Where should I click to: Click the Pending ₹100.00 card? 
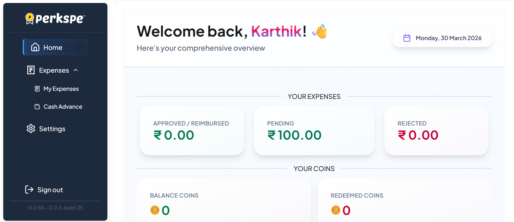314,131
